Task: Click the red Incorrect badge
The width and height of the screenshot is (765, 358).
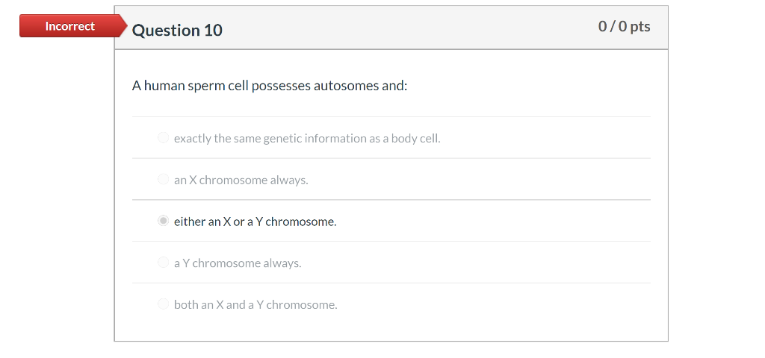Action: pos(69,26)
